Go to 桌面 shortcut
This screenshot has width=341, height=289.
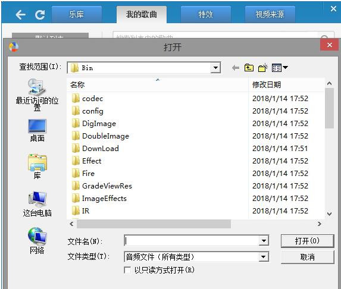point(37,131)
